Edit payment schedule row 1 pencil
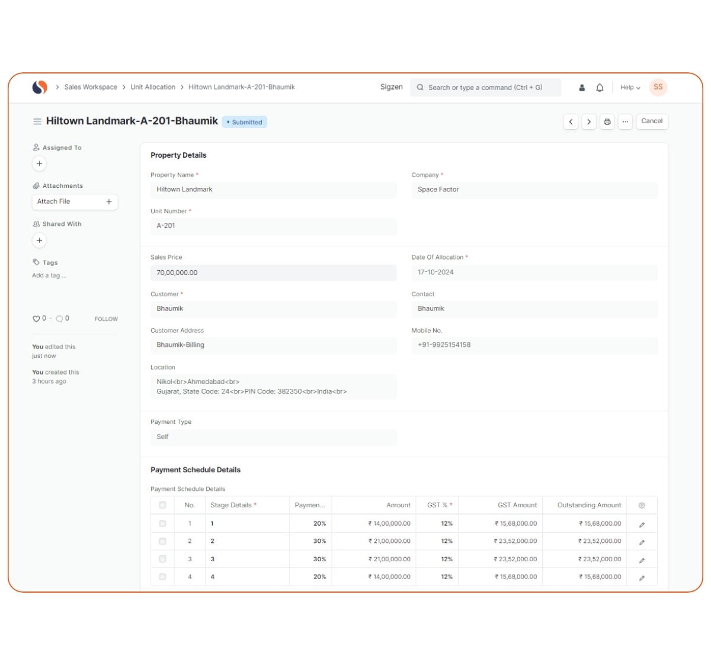Screen dimensions: 711x665 point(642,525)
